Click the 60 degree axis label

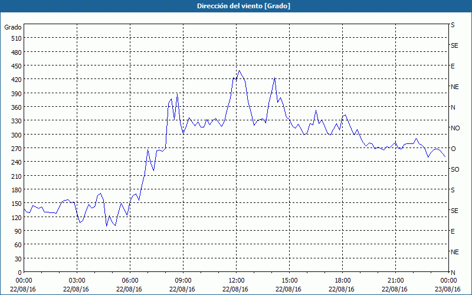coord(18,245)
